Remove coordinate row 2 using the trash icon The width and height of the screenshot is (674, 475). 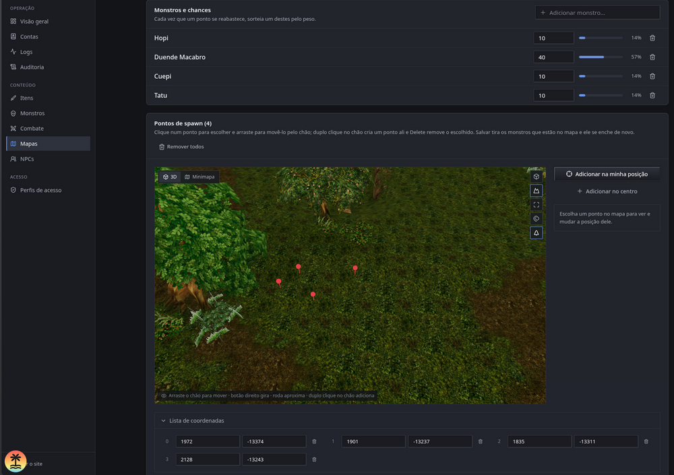tap(646, 441)
